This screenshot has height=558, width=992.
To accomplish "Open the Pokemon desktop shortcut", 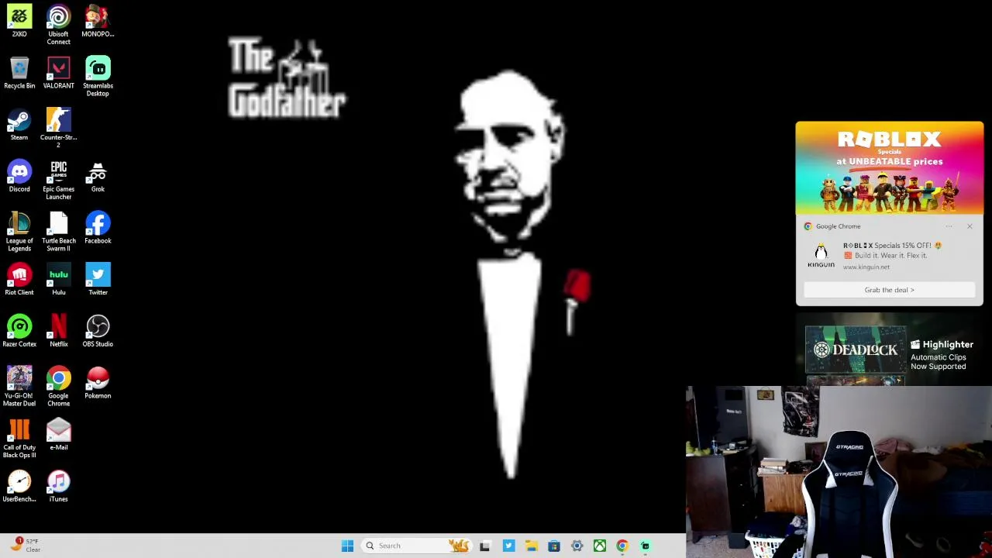I will coord(98,383).
